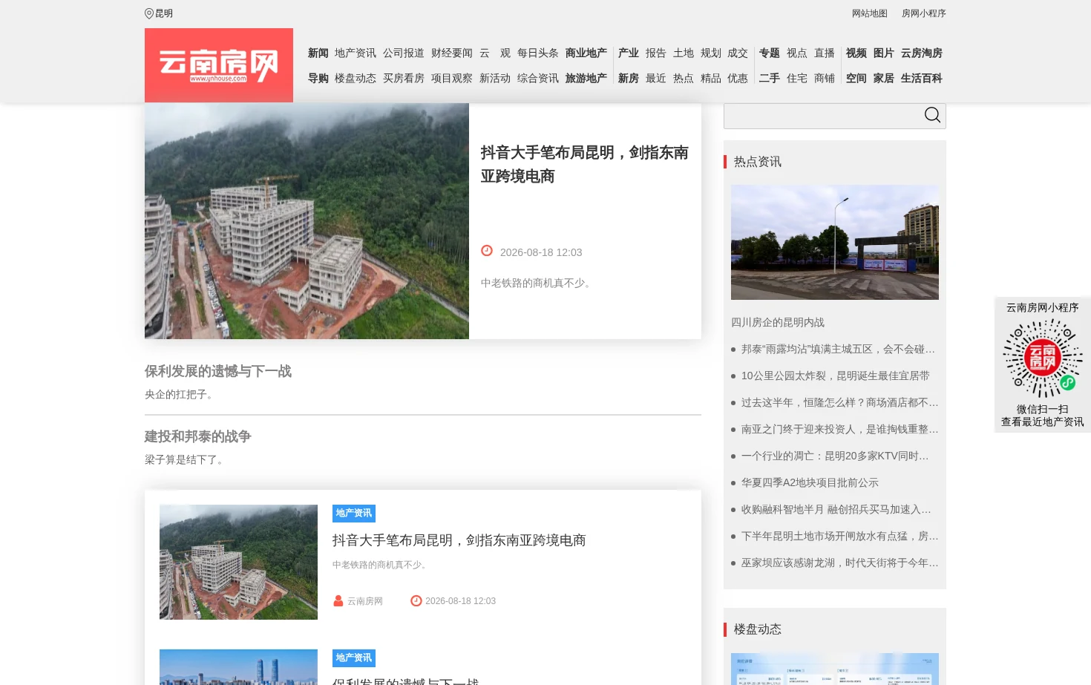The width and height of the screenshot is (1091, 685).
Task: Click the clock icon in the list article row
Action: tap(416, 601)
